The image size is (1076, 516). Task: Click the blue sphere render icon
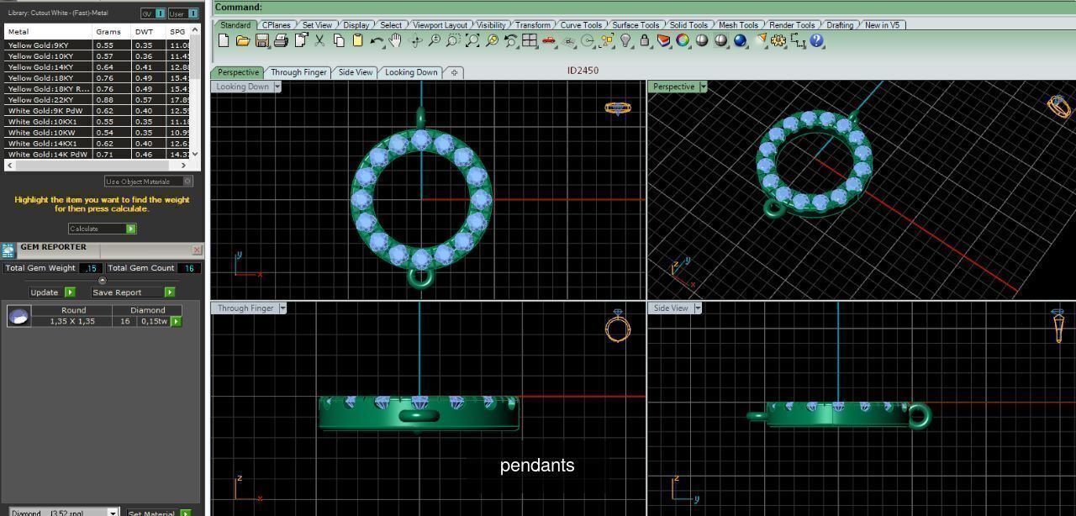coord(740,40)
